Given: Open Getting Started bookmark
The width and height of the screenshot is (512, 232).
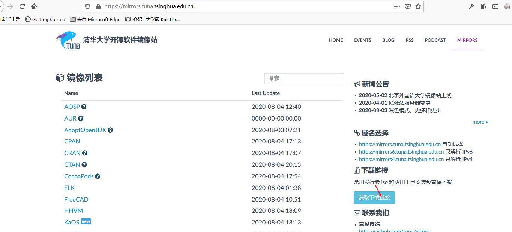Looking at the screenshot, I should [x=45, y=20].
